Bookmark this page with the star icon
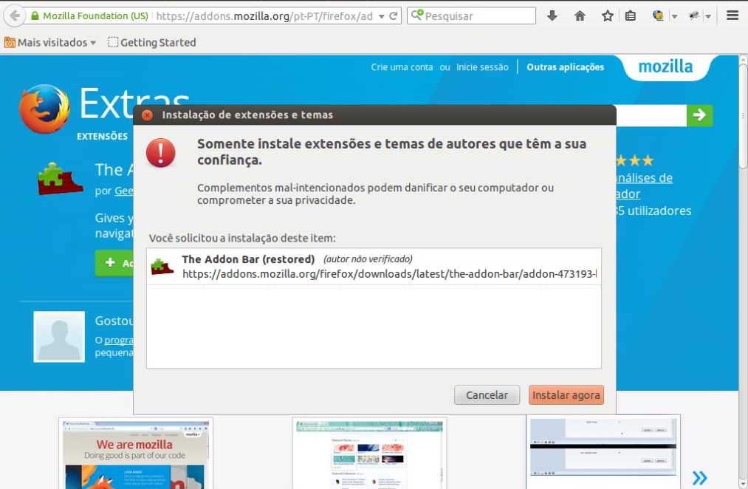748x489 pixels. (x=607, y=16)
